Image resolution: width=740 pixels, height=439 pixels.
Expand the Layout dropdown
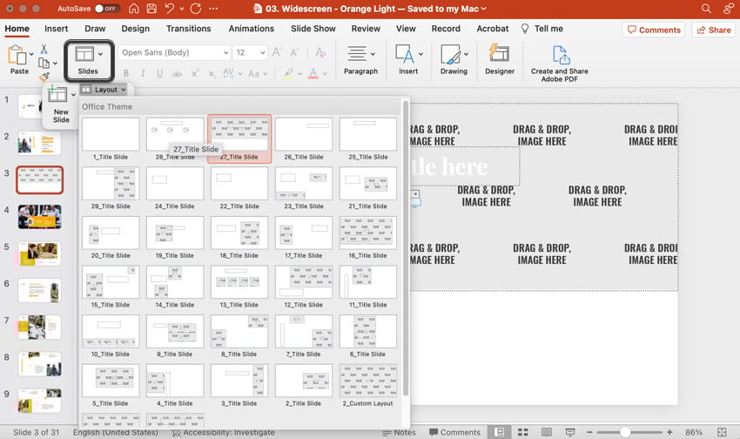pyautogui.click(x=104, y=89)
